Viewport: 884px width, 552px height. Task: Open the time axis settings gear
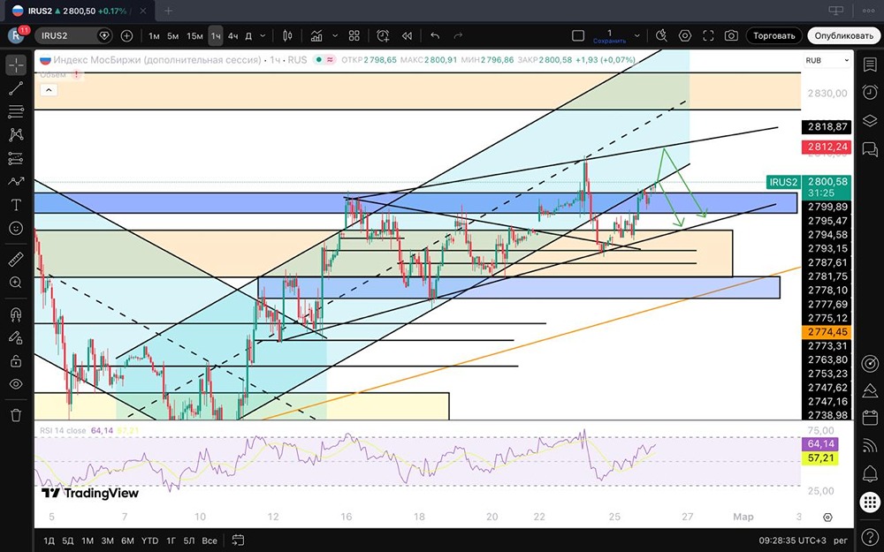point(827,517)
